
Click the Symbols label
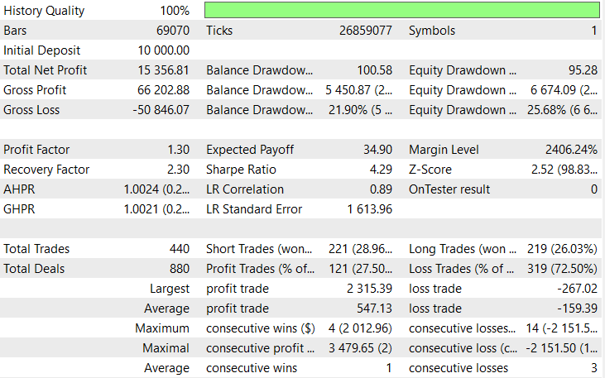coord(432,31)
